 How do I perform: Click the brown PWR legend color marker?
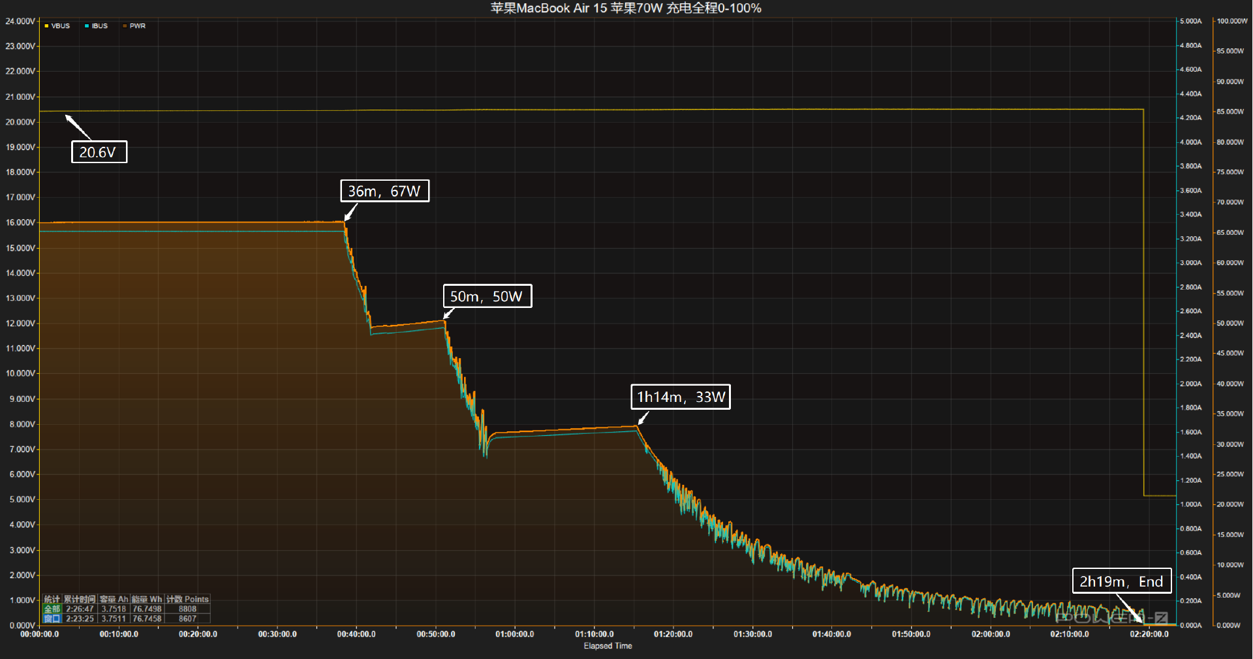tap(125, 26)
